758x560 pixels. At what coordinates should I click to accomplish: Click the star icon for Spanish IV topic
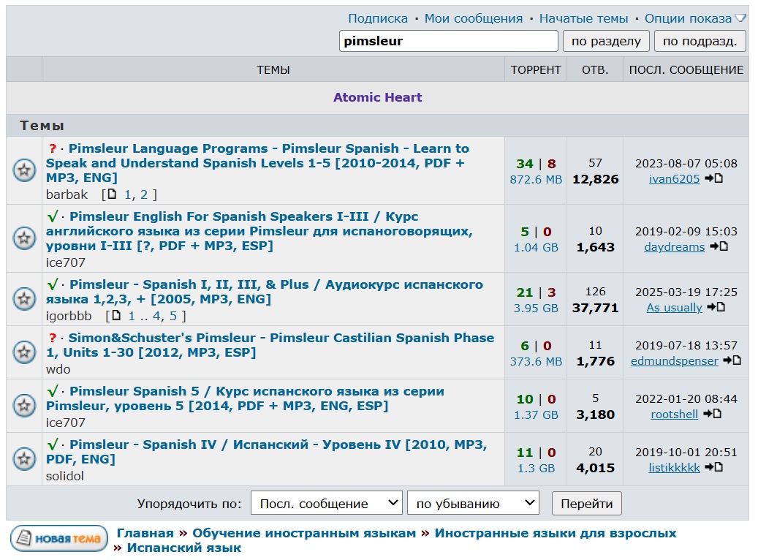pyautogui.click(x=24, y=459)
